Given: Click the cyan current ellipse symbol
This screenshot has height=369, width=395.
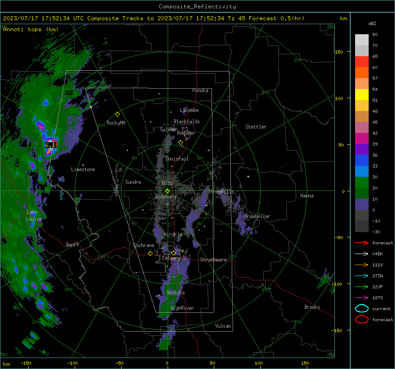Looking at the screenshot, I should (362, 308).
